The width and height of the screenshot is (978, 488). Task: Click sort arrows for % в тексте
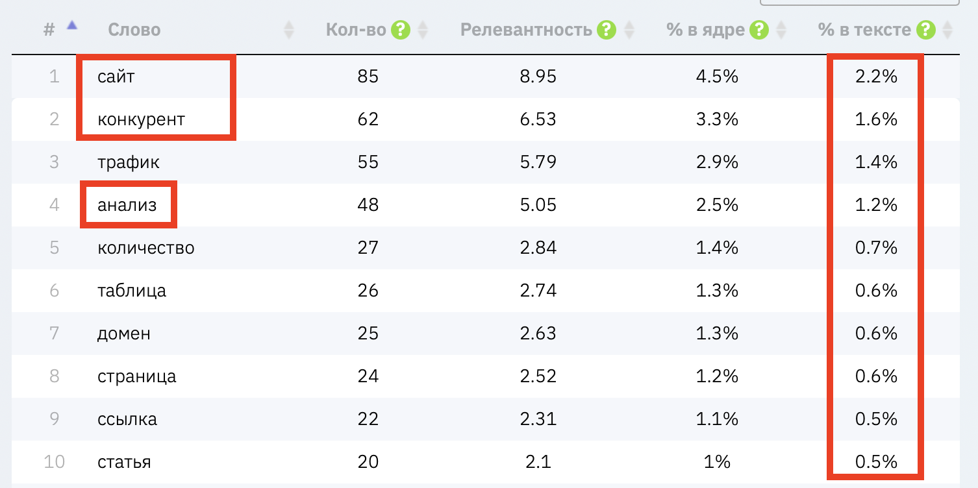point(947,30)
